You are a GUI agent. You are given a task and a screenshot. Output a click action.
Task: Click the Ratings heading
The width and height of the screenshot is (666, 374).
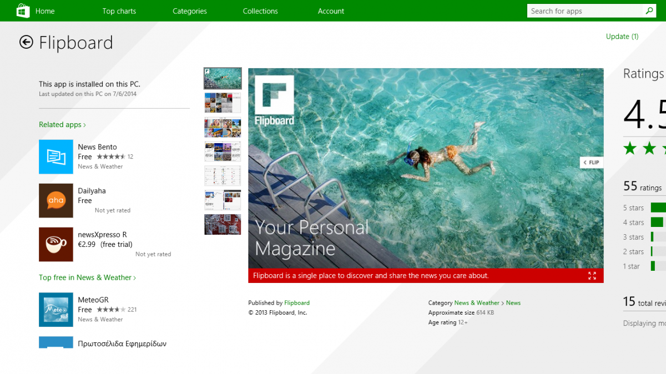[x=644, y=74]
